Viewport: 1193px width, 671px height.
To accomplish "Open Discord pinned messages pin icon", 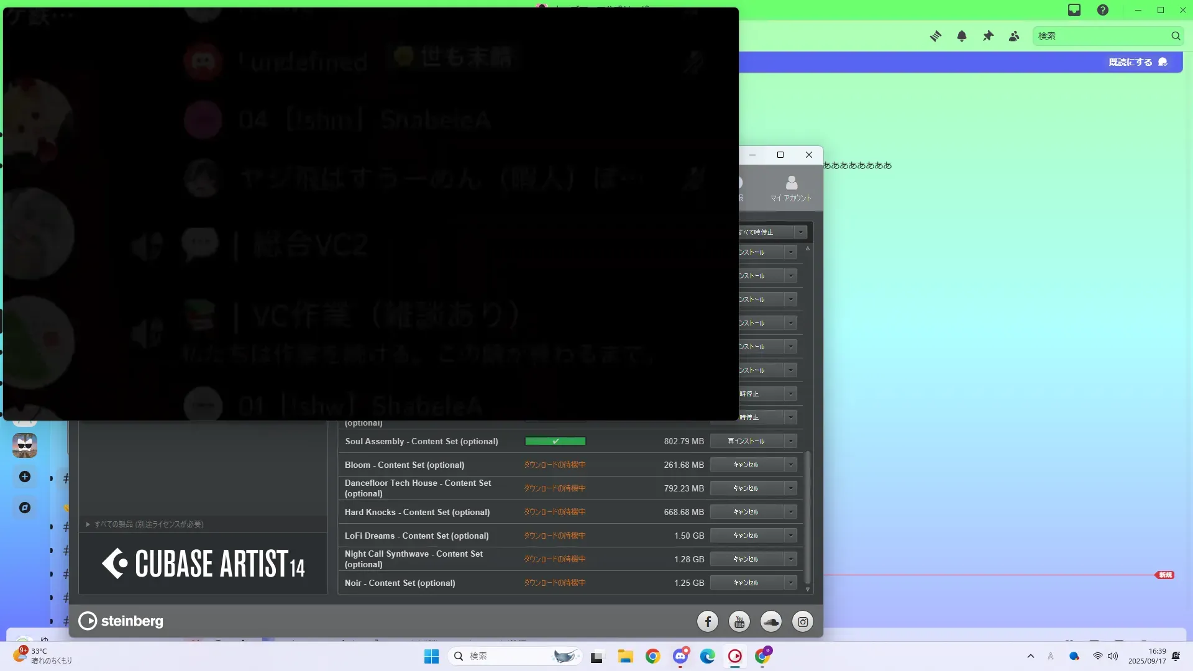I will tap(988, 36).
